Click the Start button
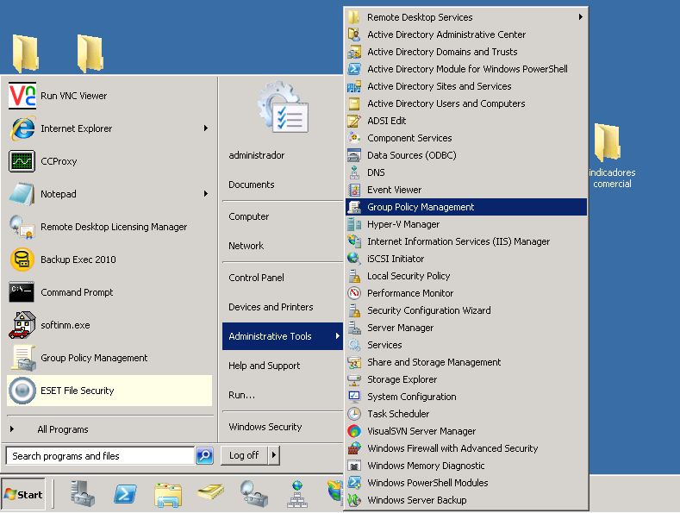 (23, 494)
